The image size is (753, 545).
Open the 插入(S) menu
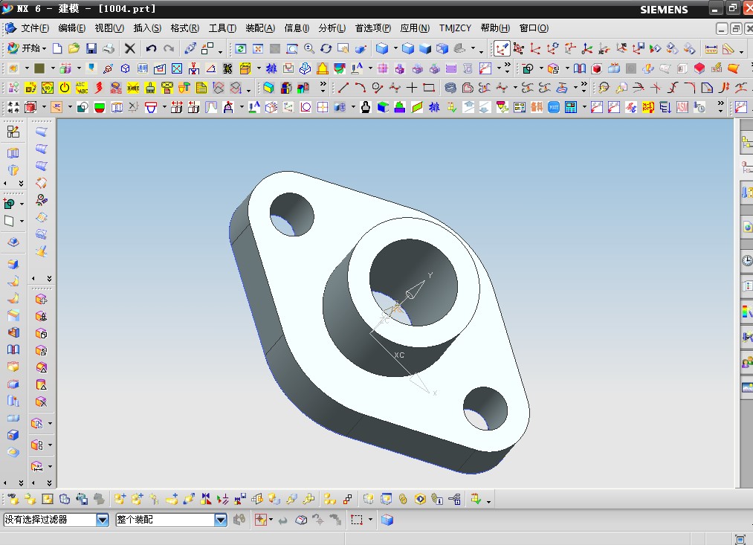click(x=147, y=28)
